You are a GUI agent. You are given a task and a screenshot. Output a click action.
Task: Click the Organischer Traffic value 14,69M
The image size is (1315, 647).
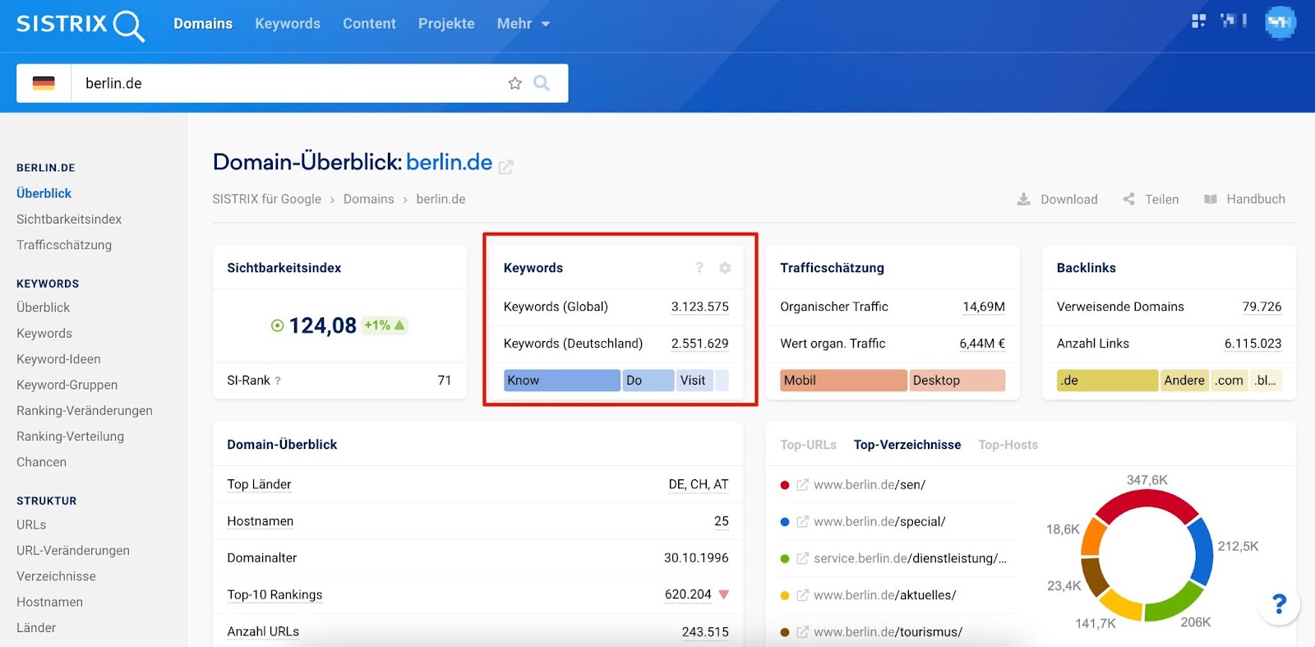coord(984,307)
